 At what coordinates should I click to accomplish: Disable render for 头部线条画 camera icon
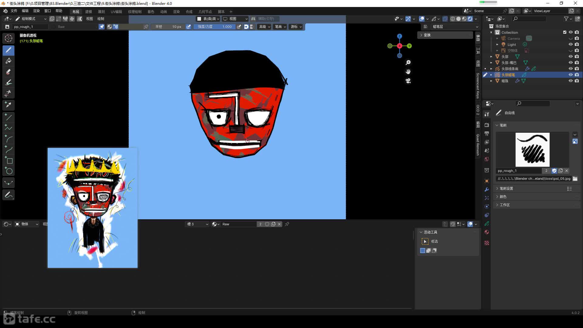click(577, 69)
